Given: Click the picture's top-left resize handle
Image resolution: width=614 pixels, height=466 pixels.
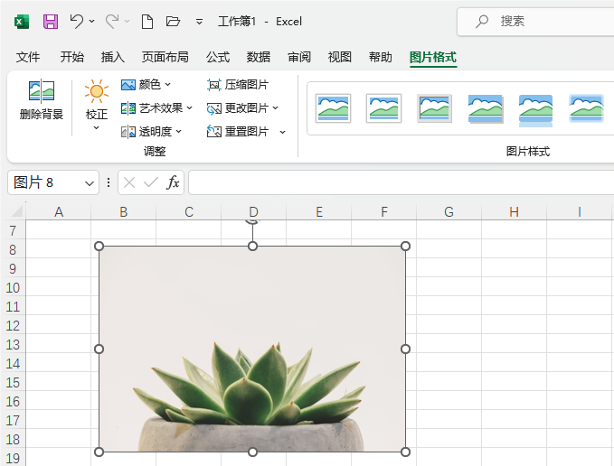Looking at the screenshot, I should (x=99, y=246).
